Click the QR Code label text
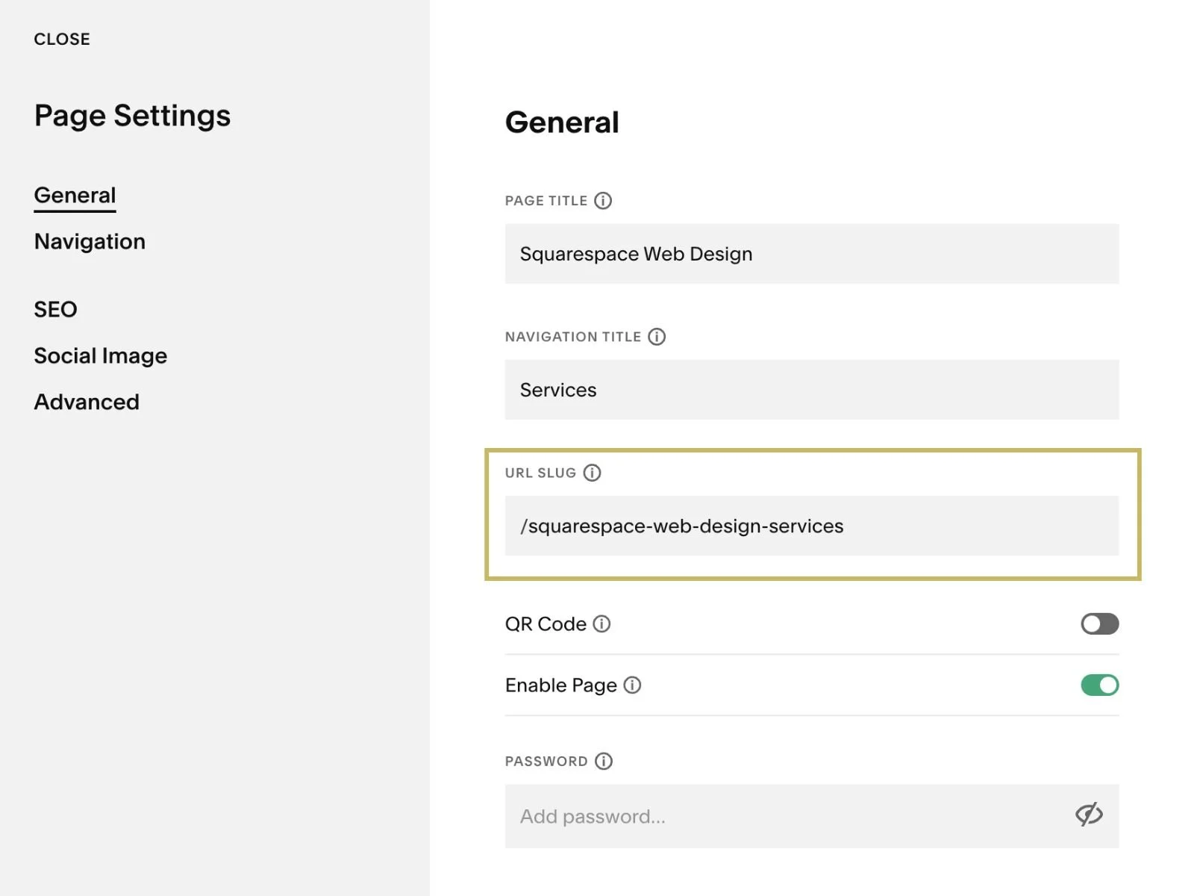 pos(546,623)
